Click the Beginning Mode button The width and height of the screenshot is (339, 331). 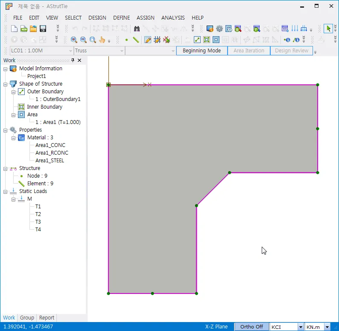point(202,51)
